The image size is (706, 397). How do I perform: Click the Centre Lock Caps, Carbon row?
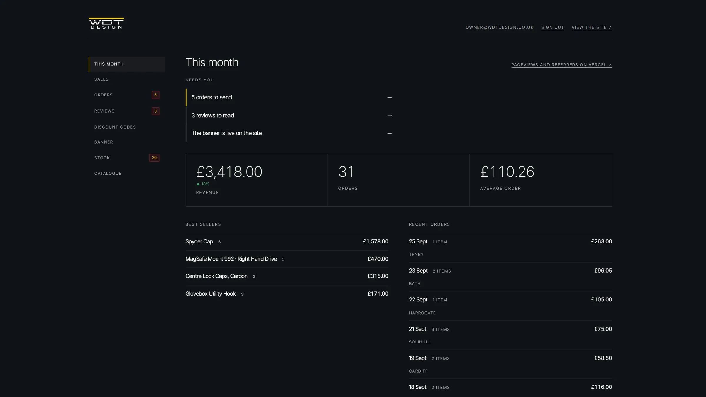[287, 276]
